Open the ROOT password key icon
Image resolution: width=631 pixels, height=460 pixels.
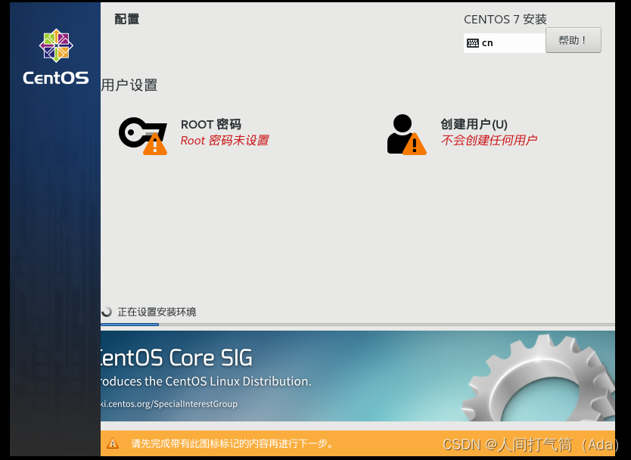(143, 135)
